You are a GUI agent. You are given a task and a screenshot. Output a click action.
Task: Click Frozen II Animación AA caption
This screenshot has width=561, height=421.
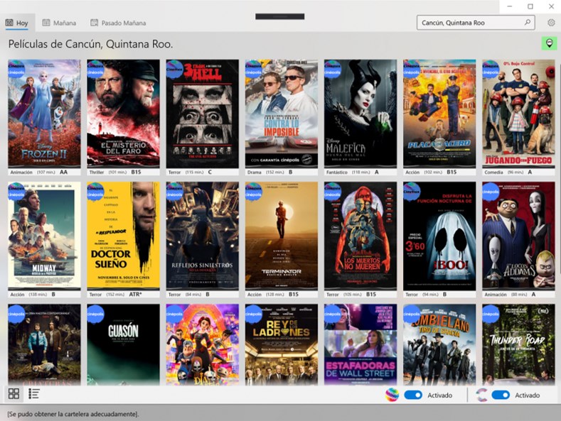[x=44, y=172]
